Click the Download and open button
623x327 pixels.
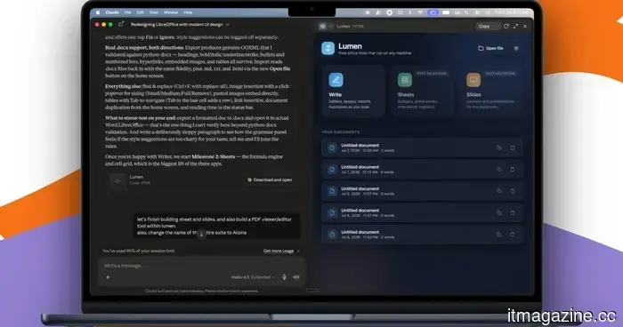(270, 179)
